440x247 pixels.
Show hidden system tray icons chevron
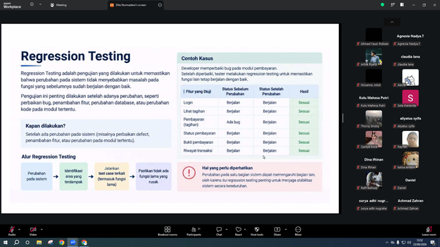pos(386,242)
